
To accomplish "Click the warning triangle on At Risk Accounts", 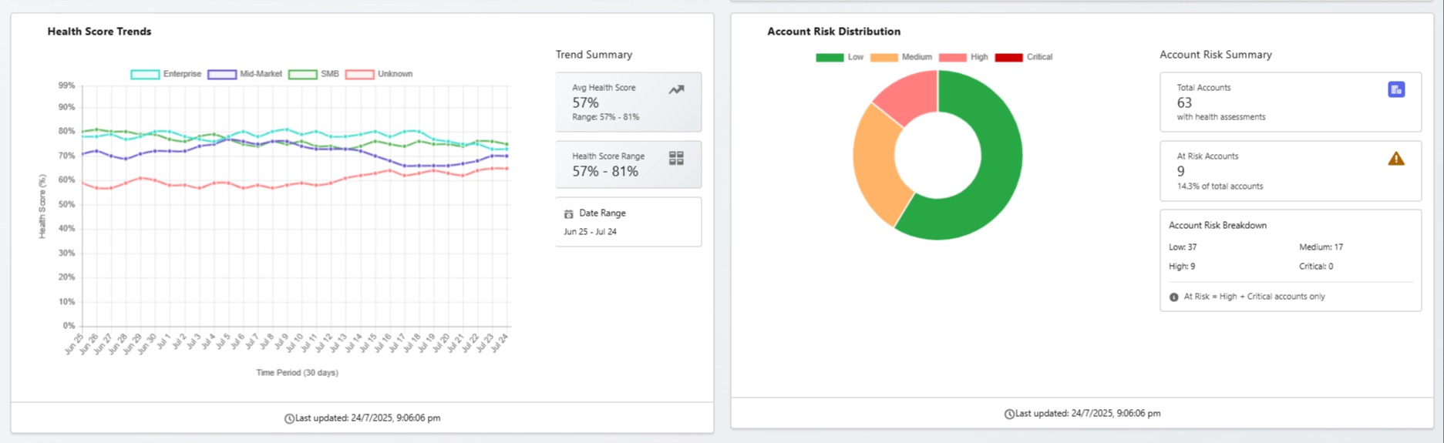I will pos(1396,159).
